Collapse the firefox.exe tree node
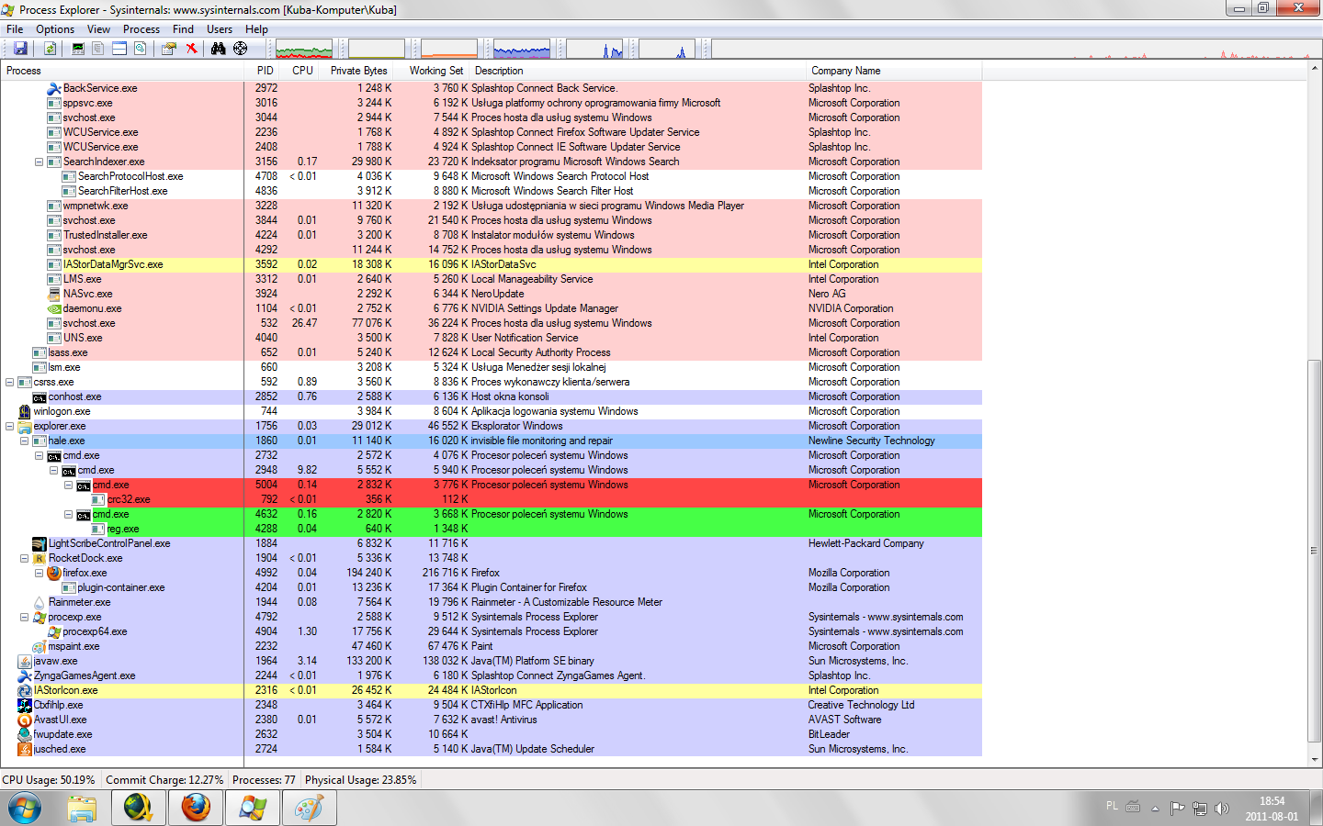Screen dimensions: 1323x826 (x=40, y=573)
